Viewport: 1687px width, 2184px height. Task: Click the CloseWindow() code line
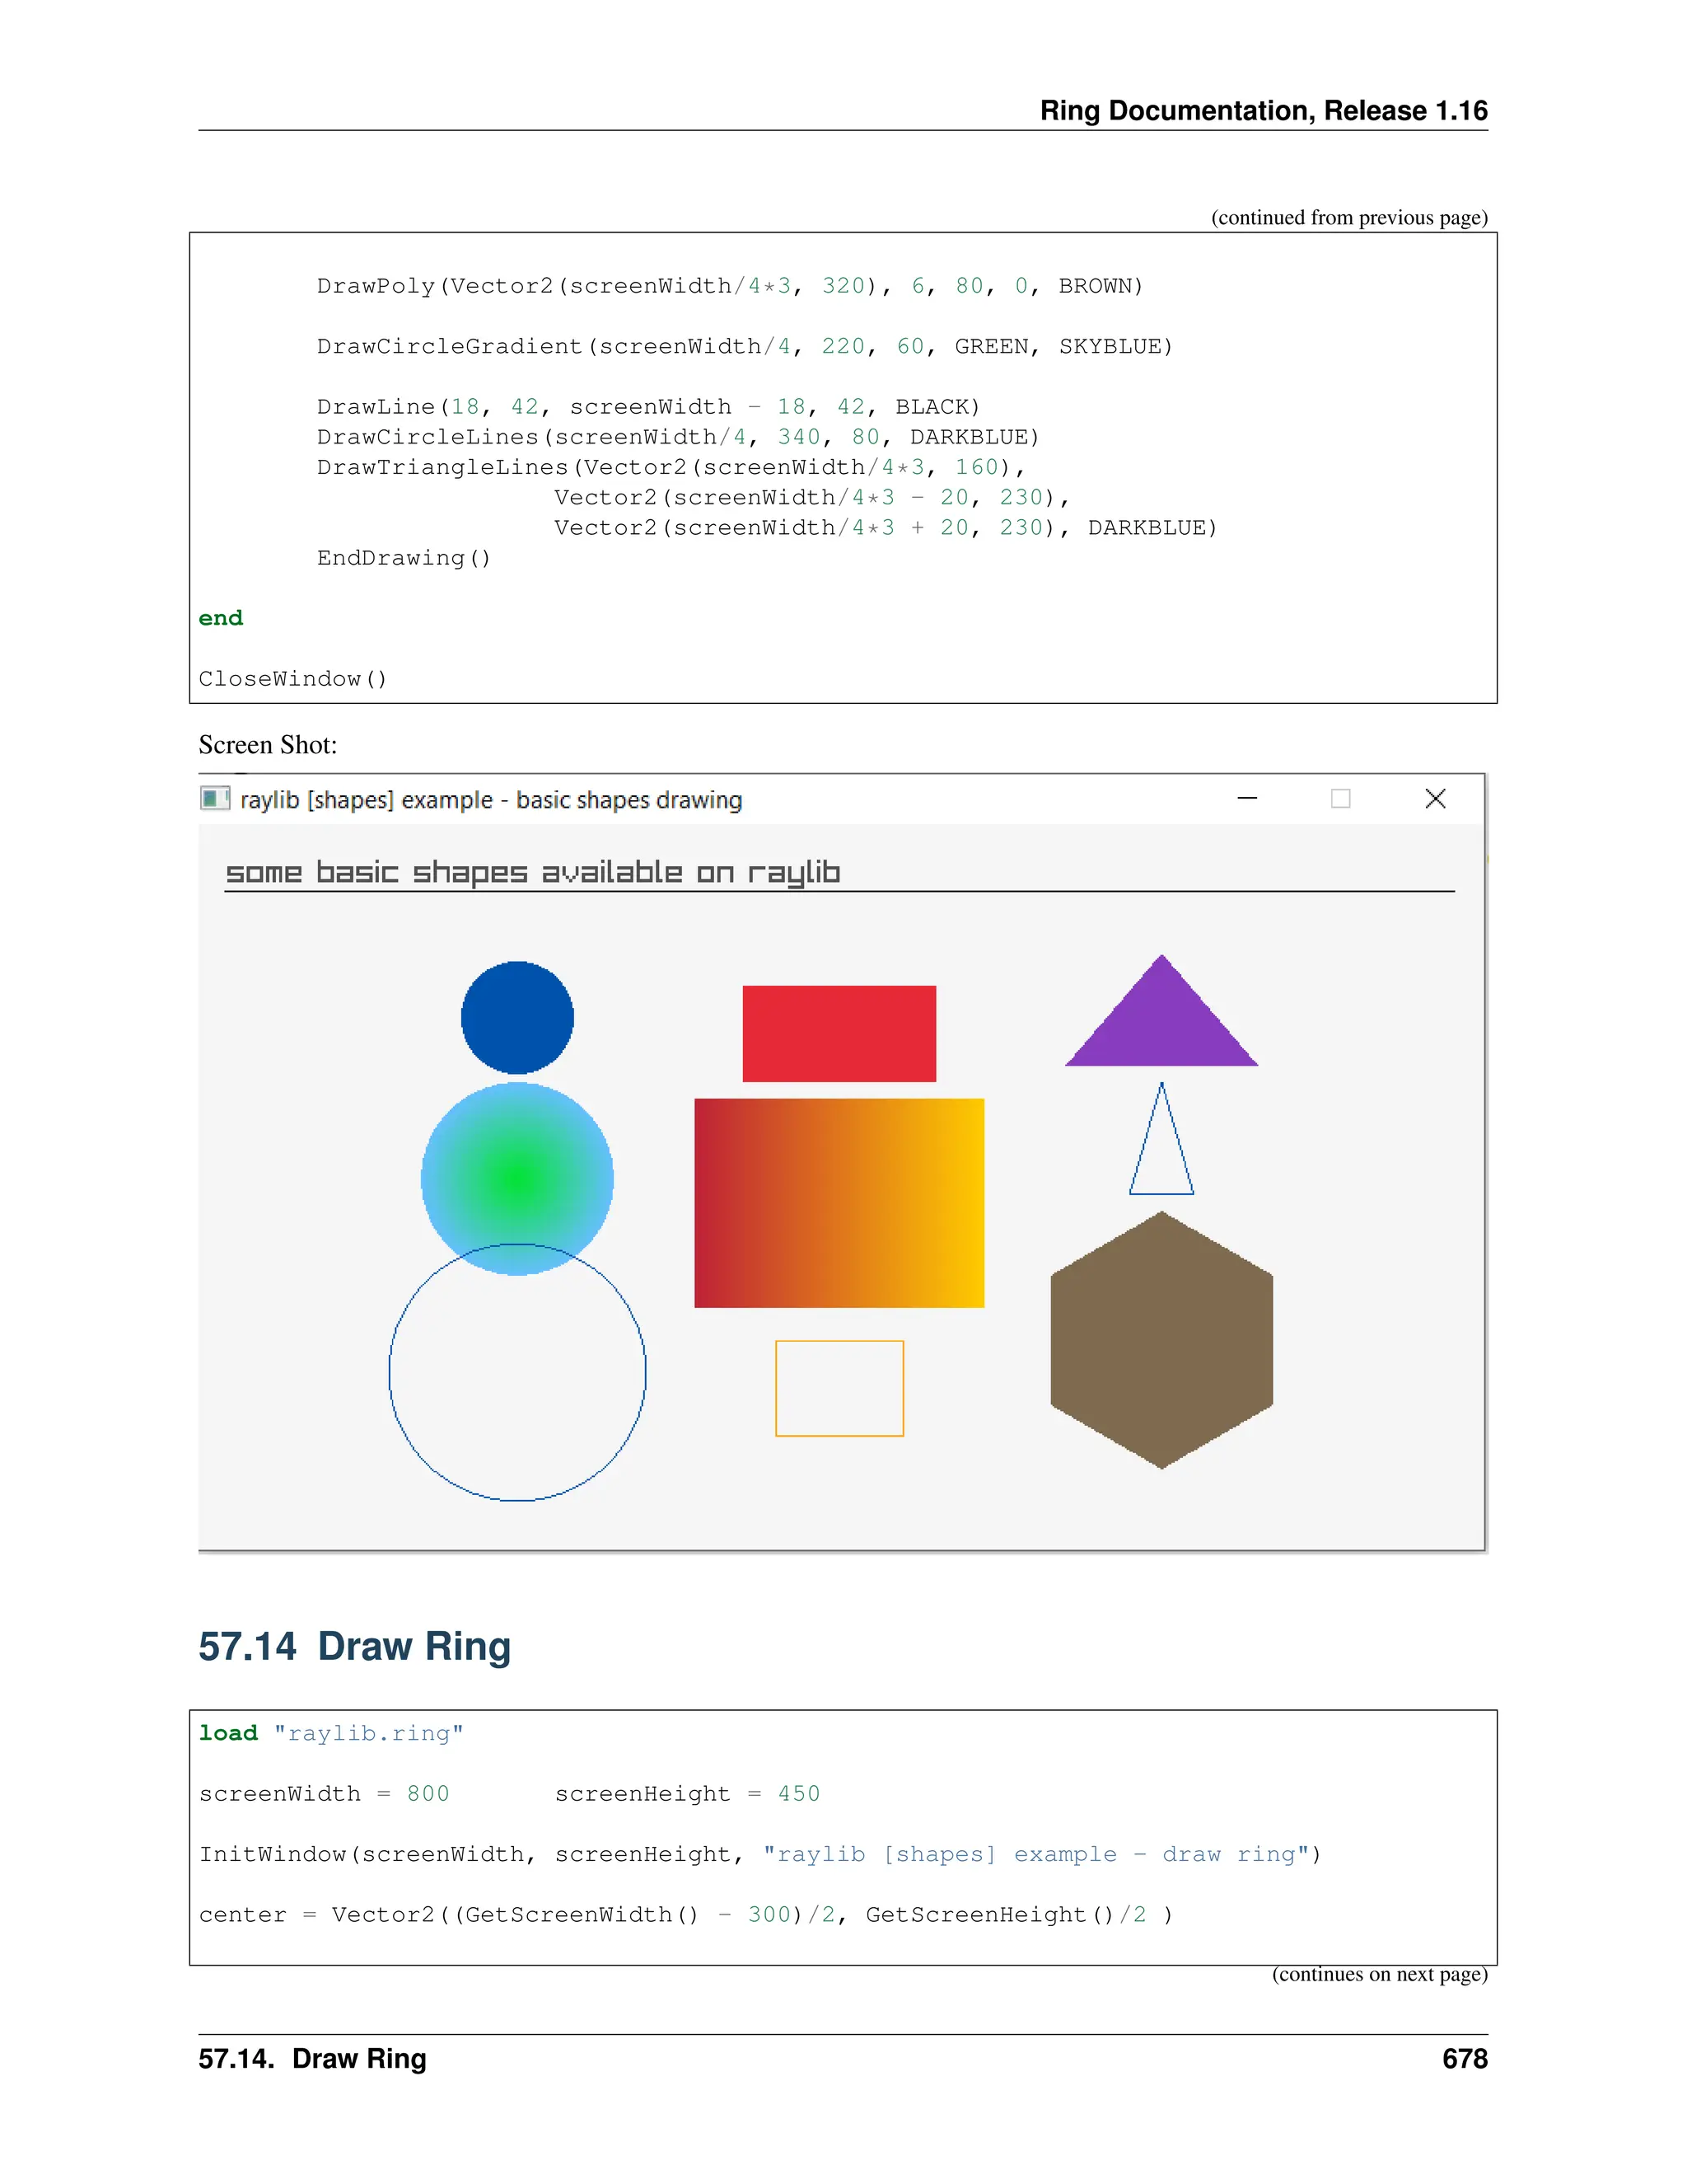(x=292, y=679)
